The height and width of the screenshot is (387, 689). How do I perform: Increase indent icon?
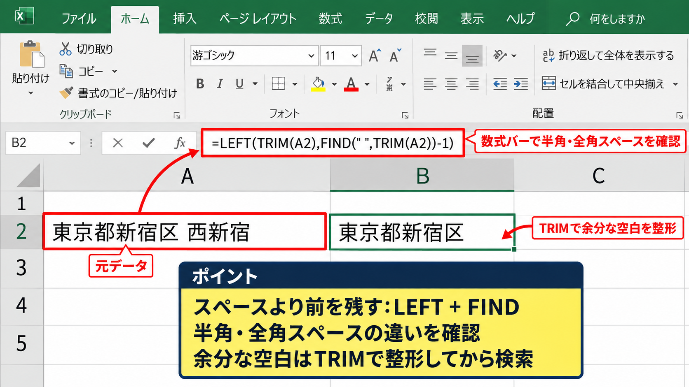[521, 84]
